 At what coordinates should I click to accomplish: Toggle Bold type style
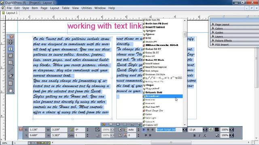click(194, 135)
